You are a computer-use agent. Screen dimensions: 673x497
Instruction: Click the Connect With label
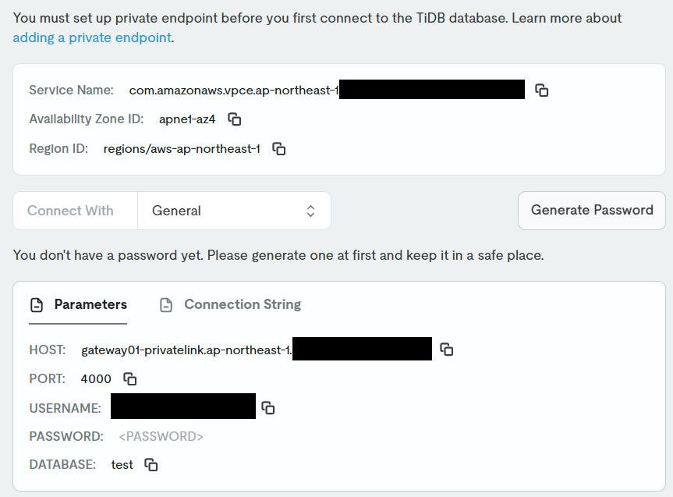(x=70, y=211)
